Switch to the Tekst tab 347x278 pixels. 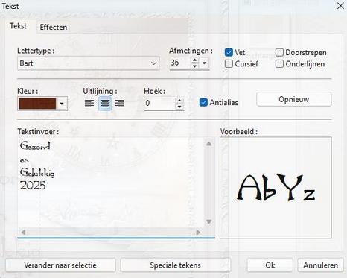pyautogui.click(x=18, y=26)
